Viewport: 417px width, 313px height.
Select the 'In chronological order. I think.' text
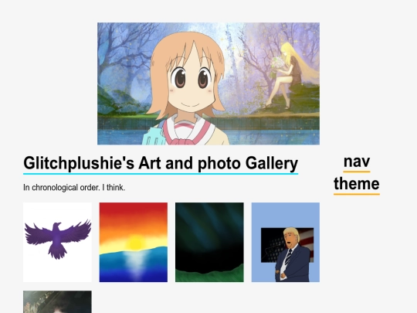74,188
